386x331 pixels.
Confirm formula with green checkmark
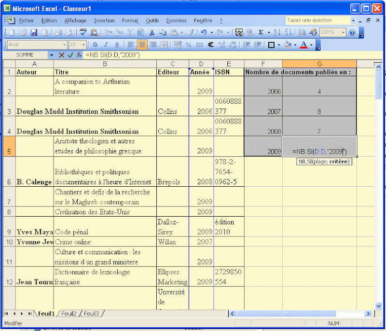pyautogui.click(x=70, y=55)
